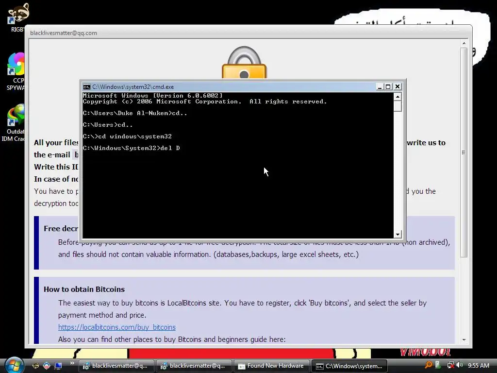Click 'C:\Users\Duke Al-Nukem>cd..' line

135,113
